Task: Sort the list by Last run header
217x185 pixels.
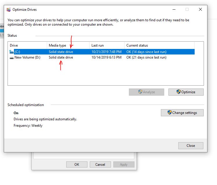Action: click(x=107, y=45)
